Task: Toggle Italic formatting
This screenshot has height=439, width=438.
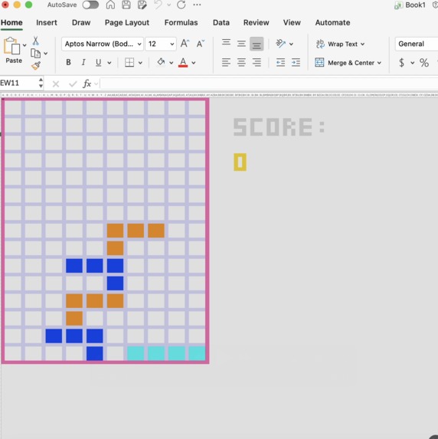Action: [x=83, y=62]
